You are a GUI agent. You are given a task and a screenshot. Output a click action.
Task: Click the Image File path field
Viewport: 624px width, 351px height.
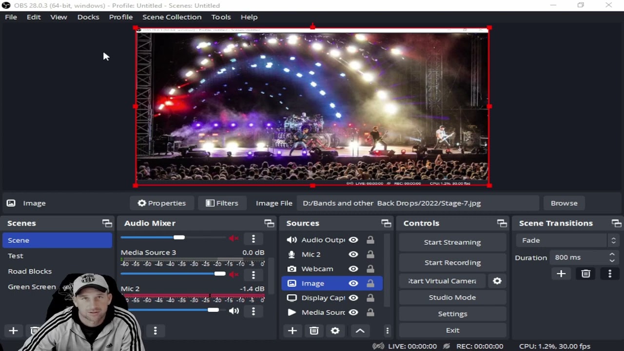pyautogui.click(x=418, y=203)
